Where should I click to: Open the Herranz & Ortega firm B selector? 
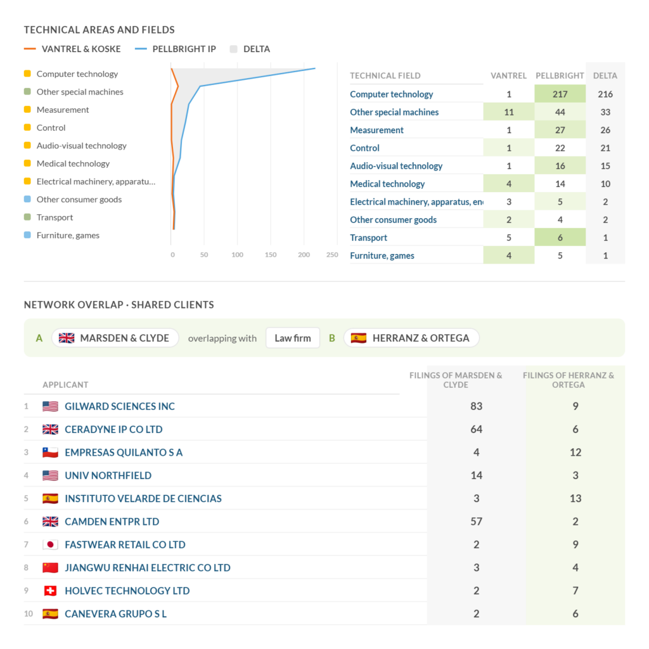coord(411,338)
